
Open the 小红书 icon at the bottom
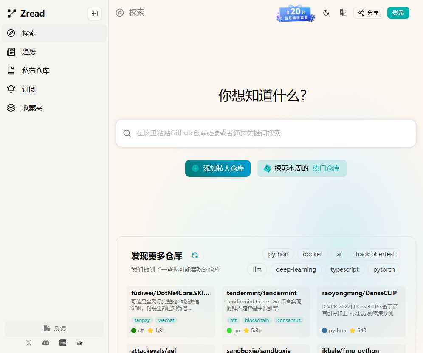coord(63,343)
